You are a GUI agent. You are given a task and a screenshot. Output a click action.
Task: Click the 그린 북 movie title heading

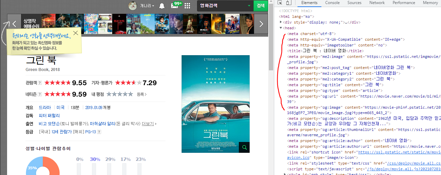pos(41,61)
